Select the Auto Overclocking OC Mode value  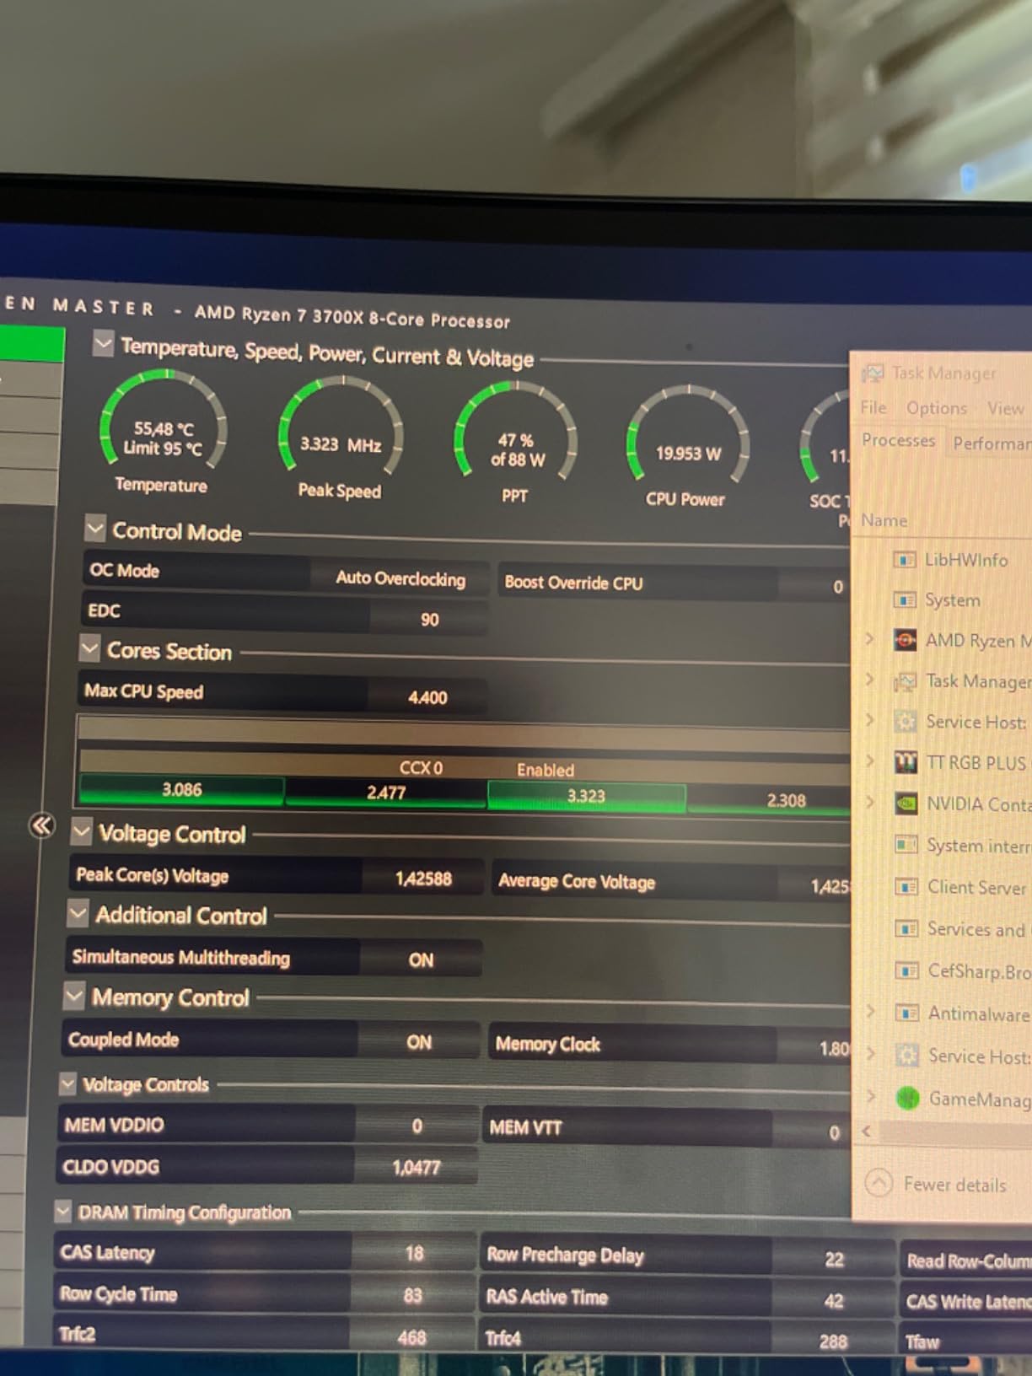click(x=400, y=578)
